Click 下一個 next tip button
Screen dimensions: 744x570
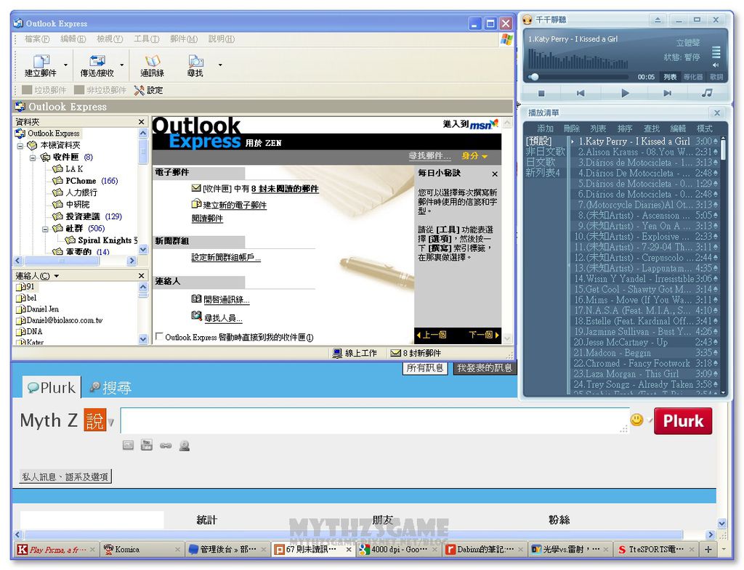tap(483, 335)
